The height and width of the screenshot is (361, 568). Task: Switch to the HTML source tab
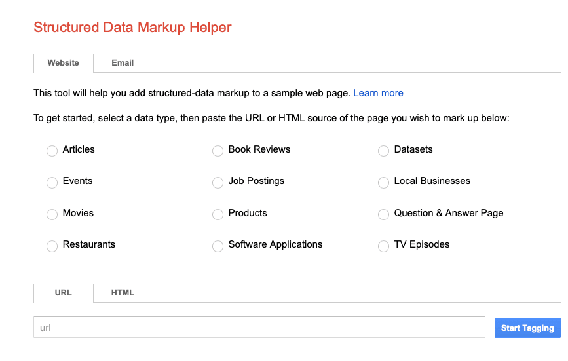click(123, 293)
